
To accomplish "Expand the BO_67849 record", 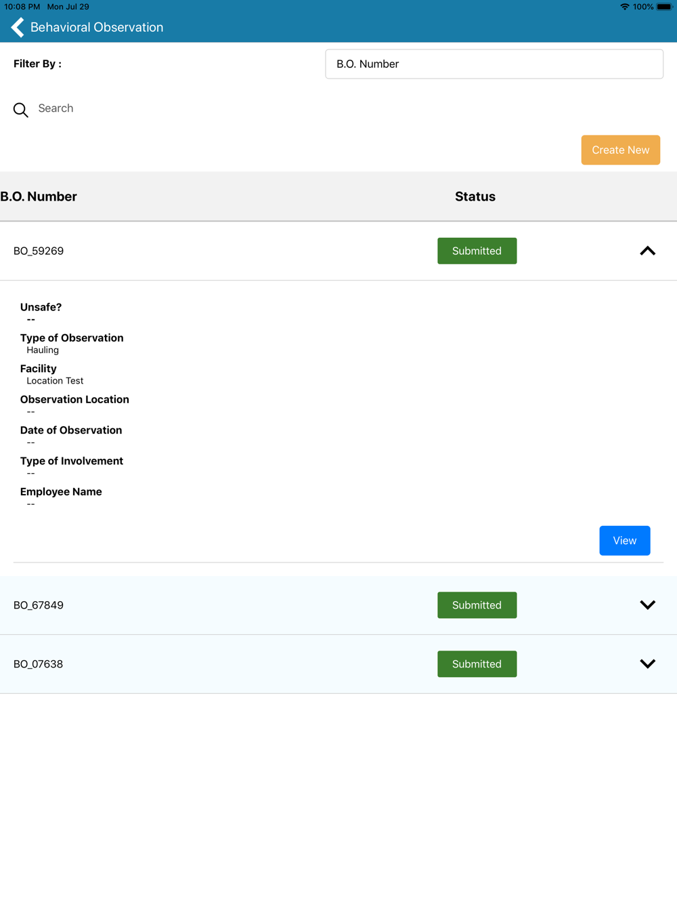I will tap(647, 605).
